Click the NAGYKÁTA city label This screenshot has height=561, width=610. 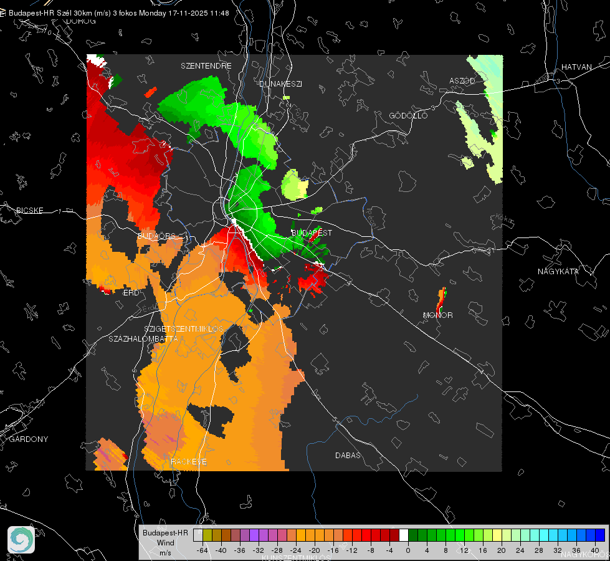coord(558,272)
